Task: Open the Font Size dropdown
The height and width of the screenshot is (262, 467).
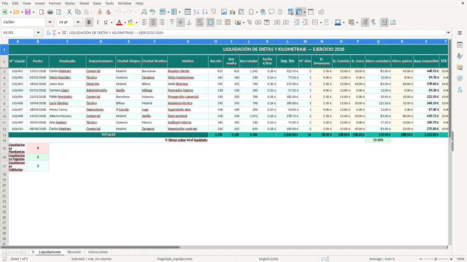Action: 78,23
